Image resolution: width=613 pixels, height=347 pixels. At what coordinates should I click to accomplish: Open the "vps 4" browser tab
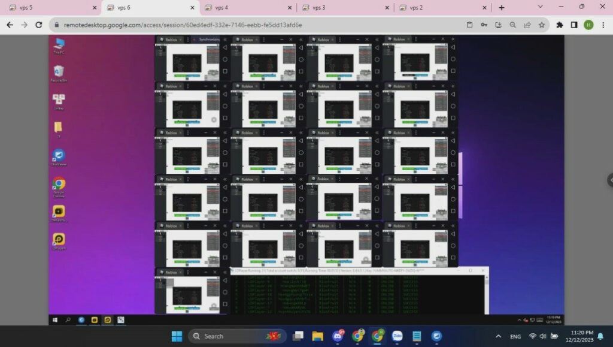tap(248, 7)
